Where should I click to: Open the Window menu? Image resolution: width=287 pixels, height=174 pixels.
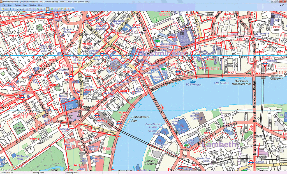pyautogui.click(x=33, y=5)
